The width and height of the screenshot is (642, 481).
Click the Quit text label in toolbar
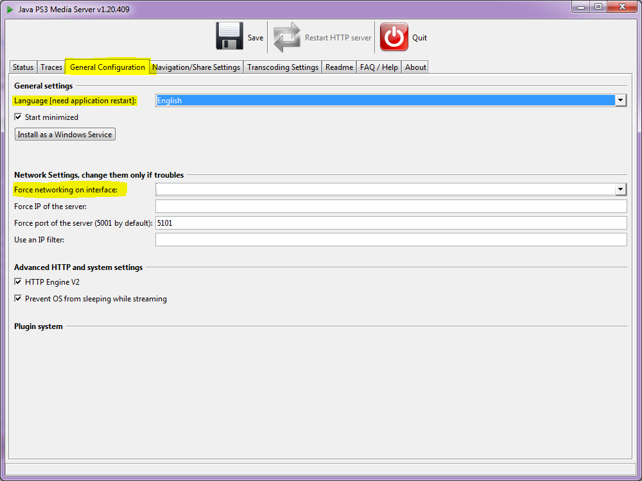pyautogui.click(x=419, y=38)
